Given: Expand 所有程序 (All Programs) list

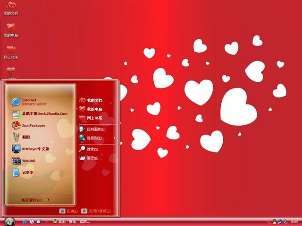Looking at the screenshot, I should pos(35,200).
